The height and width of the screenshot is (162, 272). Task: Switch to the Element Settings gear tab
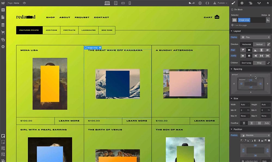[x=242, y=3]
